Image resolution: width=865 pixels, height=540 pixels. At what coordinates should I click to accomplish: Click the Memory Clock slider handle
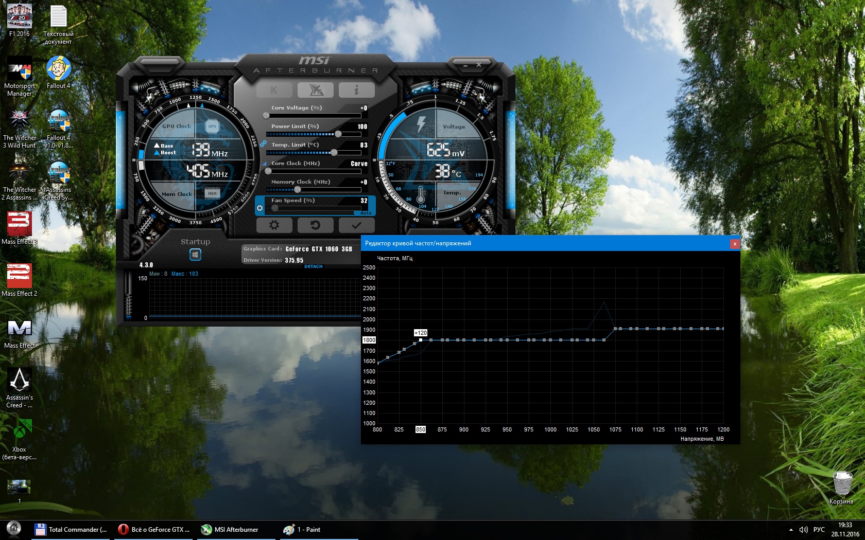coord(297,190)
